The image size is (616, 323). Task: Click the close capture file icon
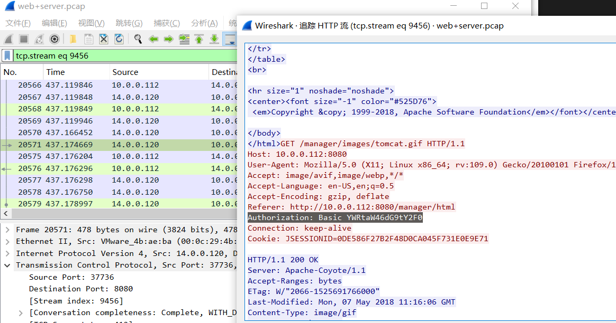104,39
